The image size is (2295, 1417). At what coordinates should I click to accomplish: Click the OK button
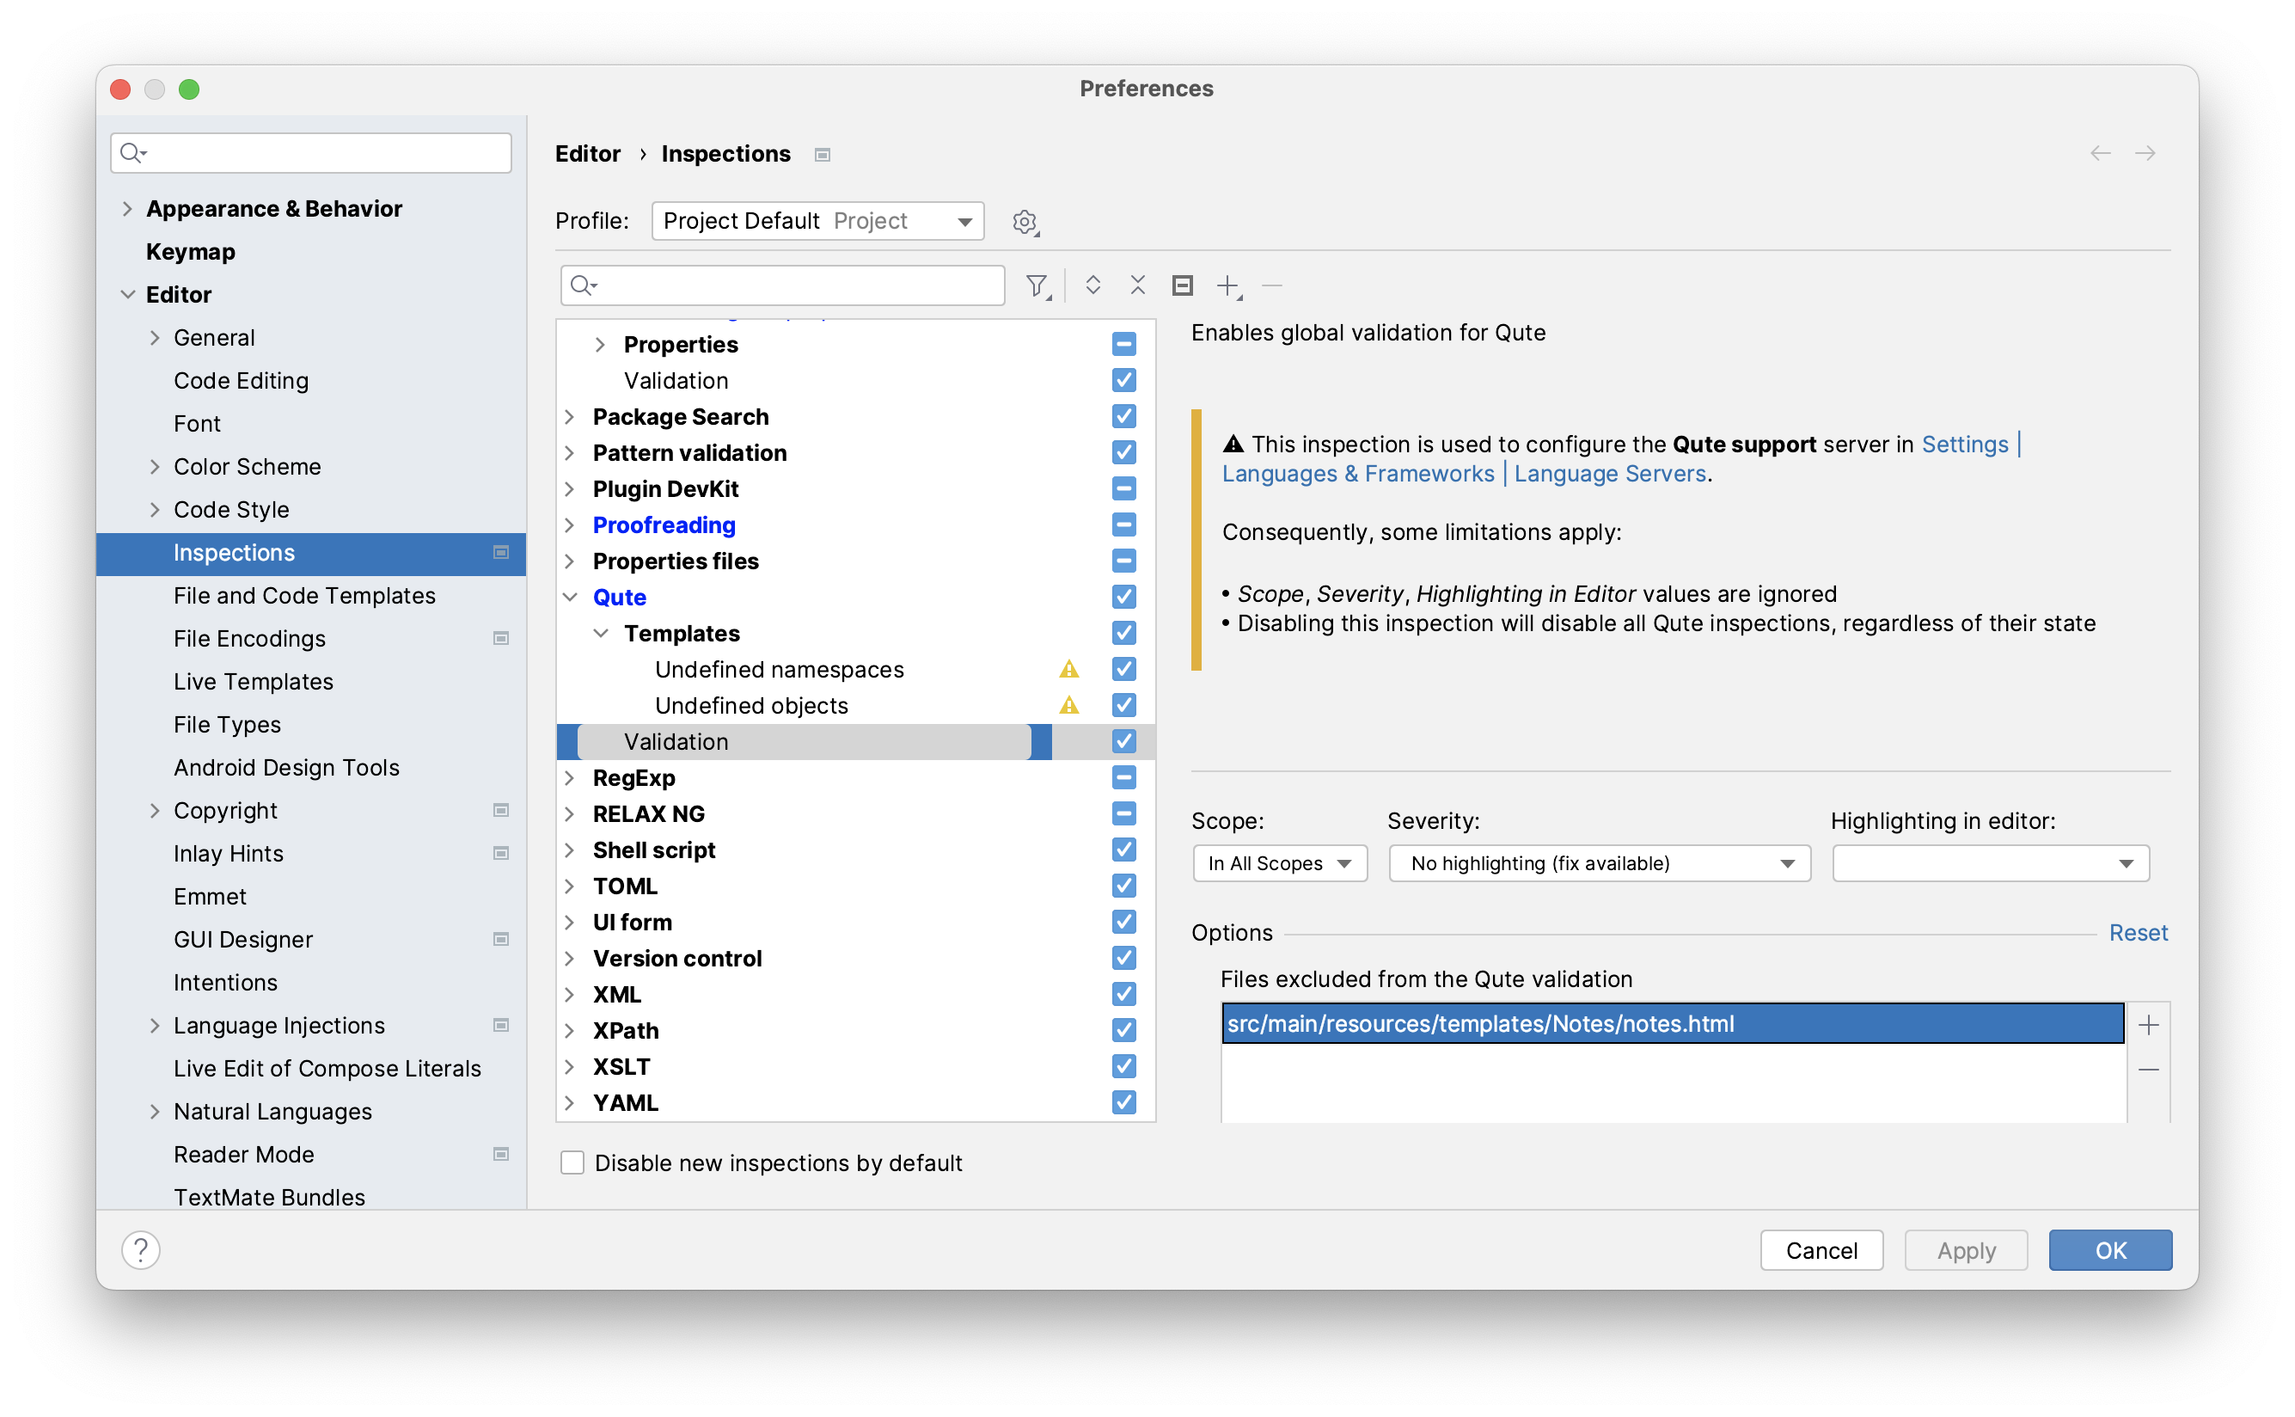tap(2109, 1250)
